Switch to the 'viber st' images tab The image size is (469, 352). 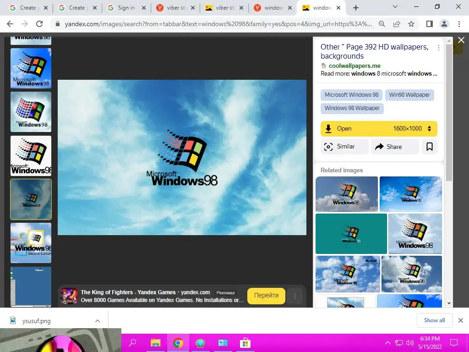[224, 8]
